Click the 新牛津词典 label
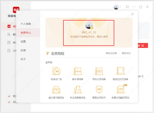The image size is (154, 113). coord(78,79)
